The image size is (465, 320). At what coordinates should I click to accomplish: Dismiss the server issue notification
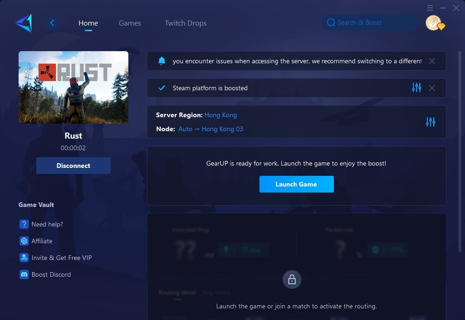[x=432, y=61]
